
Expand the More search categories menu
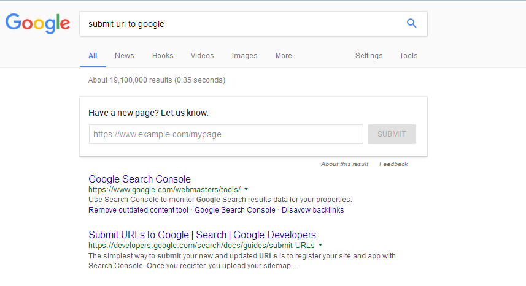pyautogui.click(x=284, y=56)
